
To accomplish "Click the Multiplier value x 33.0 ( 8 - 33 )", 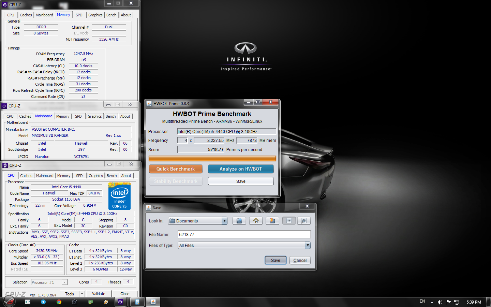I will pyautogui.click(x=47, y=257).
